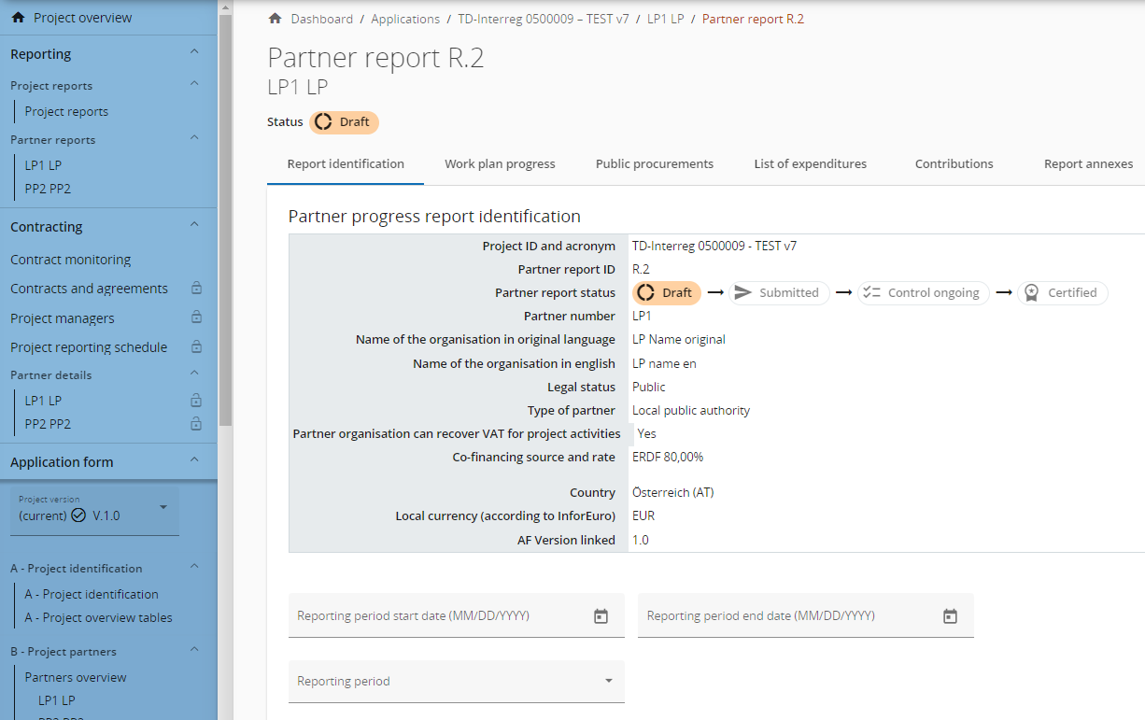Click lock icon beside Project managers

[x=196, y=318]
